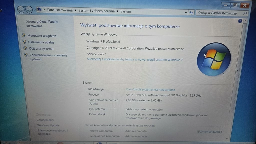Click shield icon beside Zaawansowane ustawienia systemu

[26, 55]
